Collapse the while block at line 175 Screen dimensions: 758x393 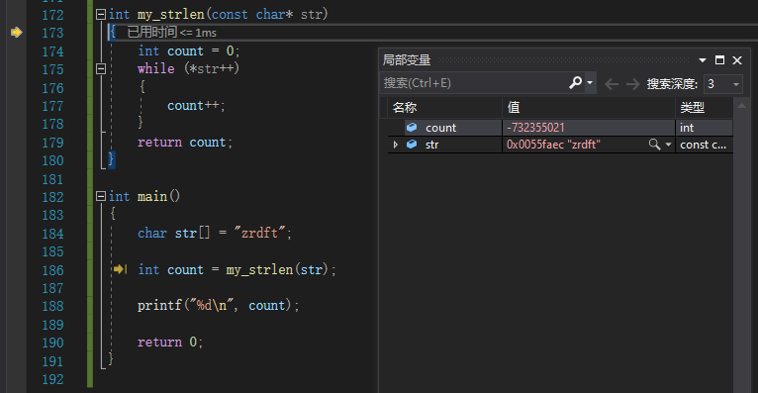pyautogui.click(x=101, y=68)
